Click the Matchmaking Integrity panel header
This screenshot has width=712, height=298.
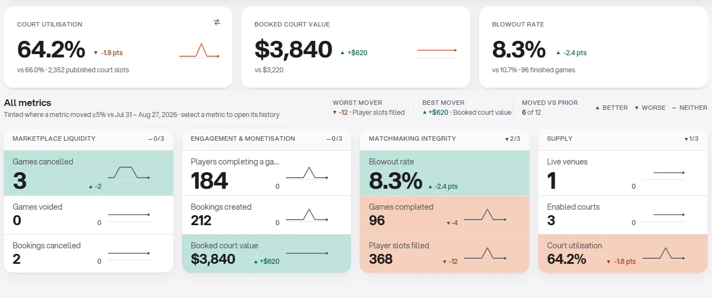click(x=444, y=139)
